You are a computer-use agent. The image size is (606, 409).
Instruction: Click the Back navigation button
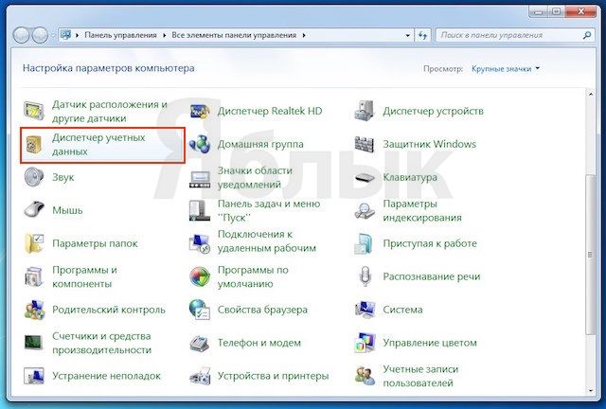[21, 35]
